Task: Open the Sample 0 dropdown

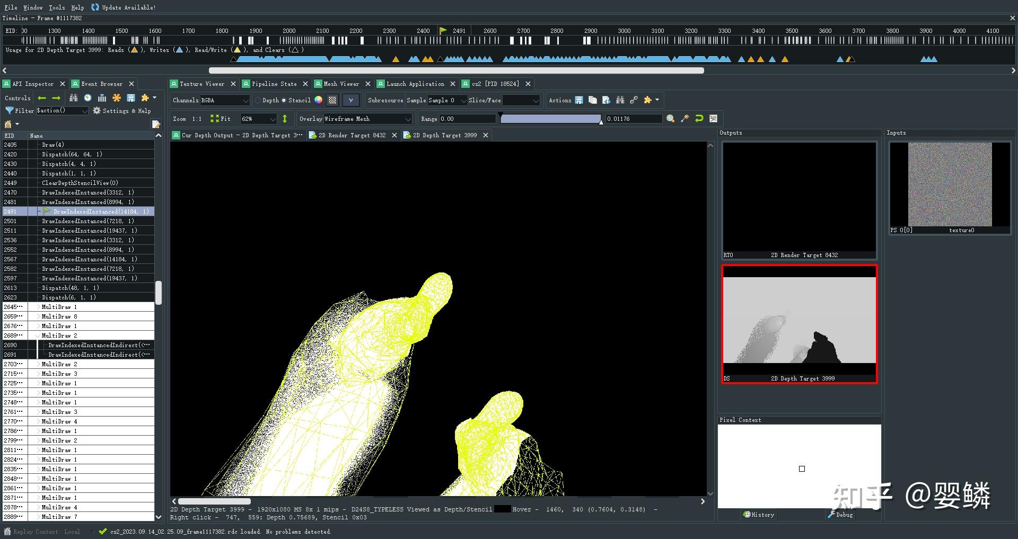Action: 447,100
